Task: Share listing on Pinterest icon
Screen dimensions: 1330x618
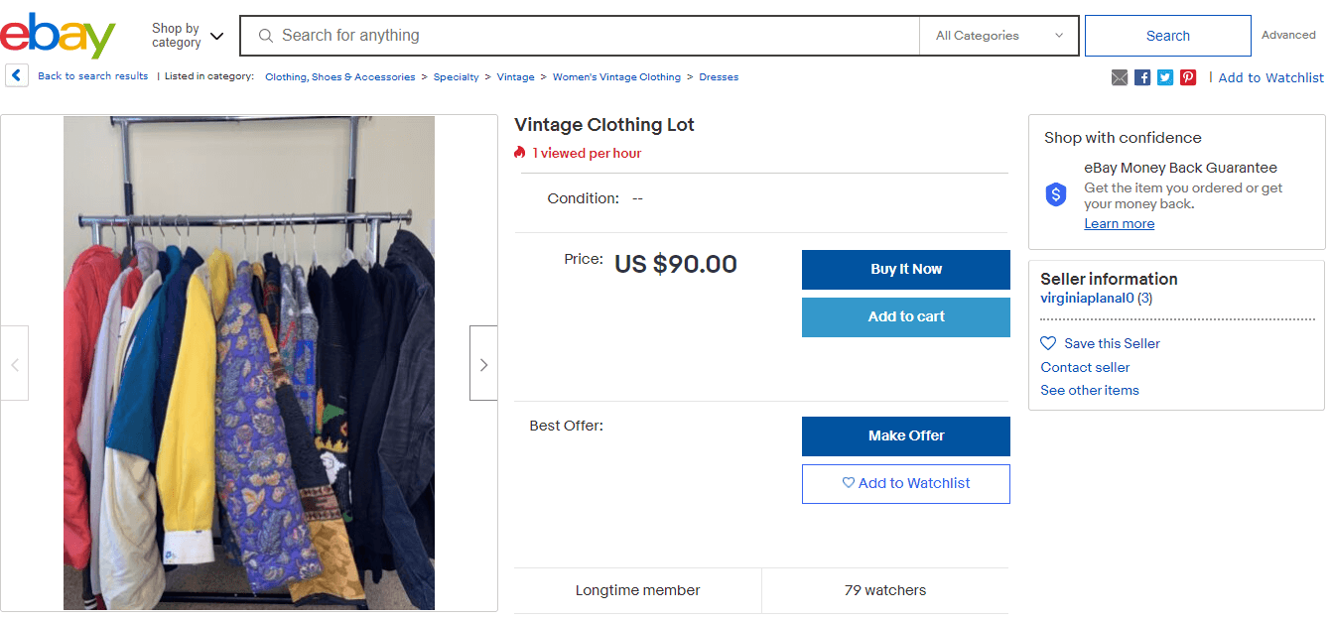Action: pos(1188,77)
